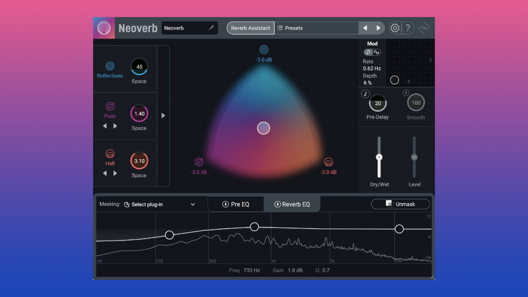Click the blend puck in the reverb triangle
Image resolution: width=528 pixels, height=297 pixels.
tap(263, 128)
